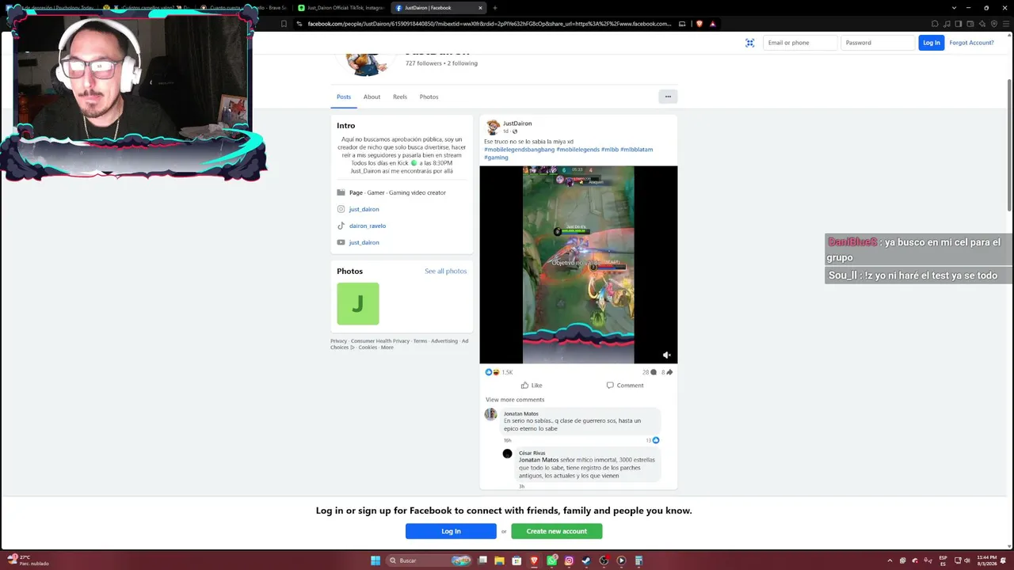Click the 2 following text
The image size is (1014, 570).
point(463,63)
